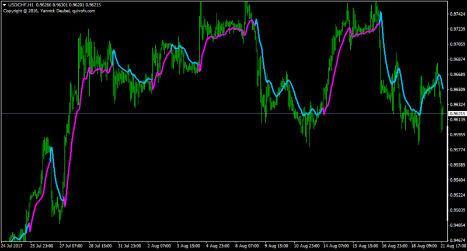Click price scale value 0.94674
This screenshot has width=467, height=251.
coord(458,240)
